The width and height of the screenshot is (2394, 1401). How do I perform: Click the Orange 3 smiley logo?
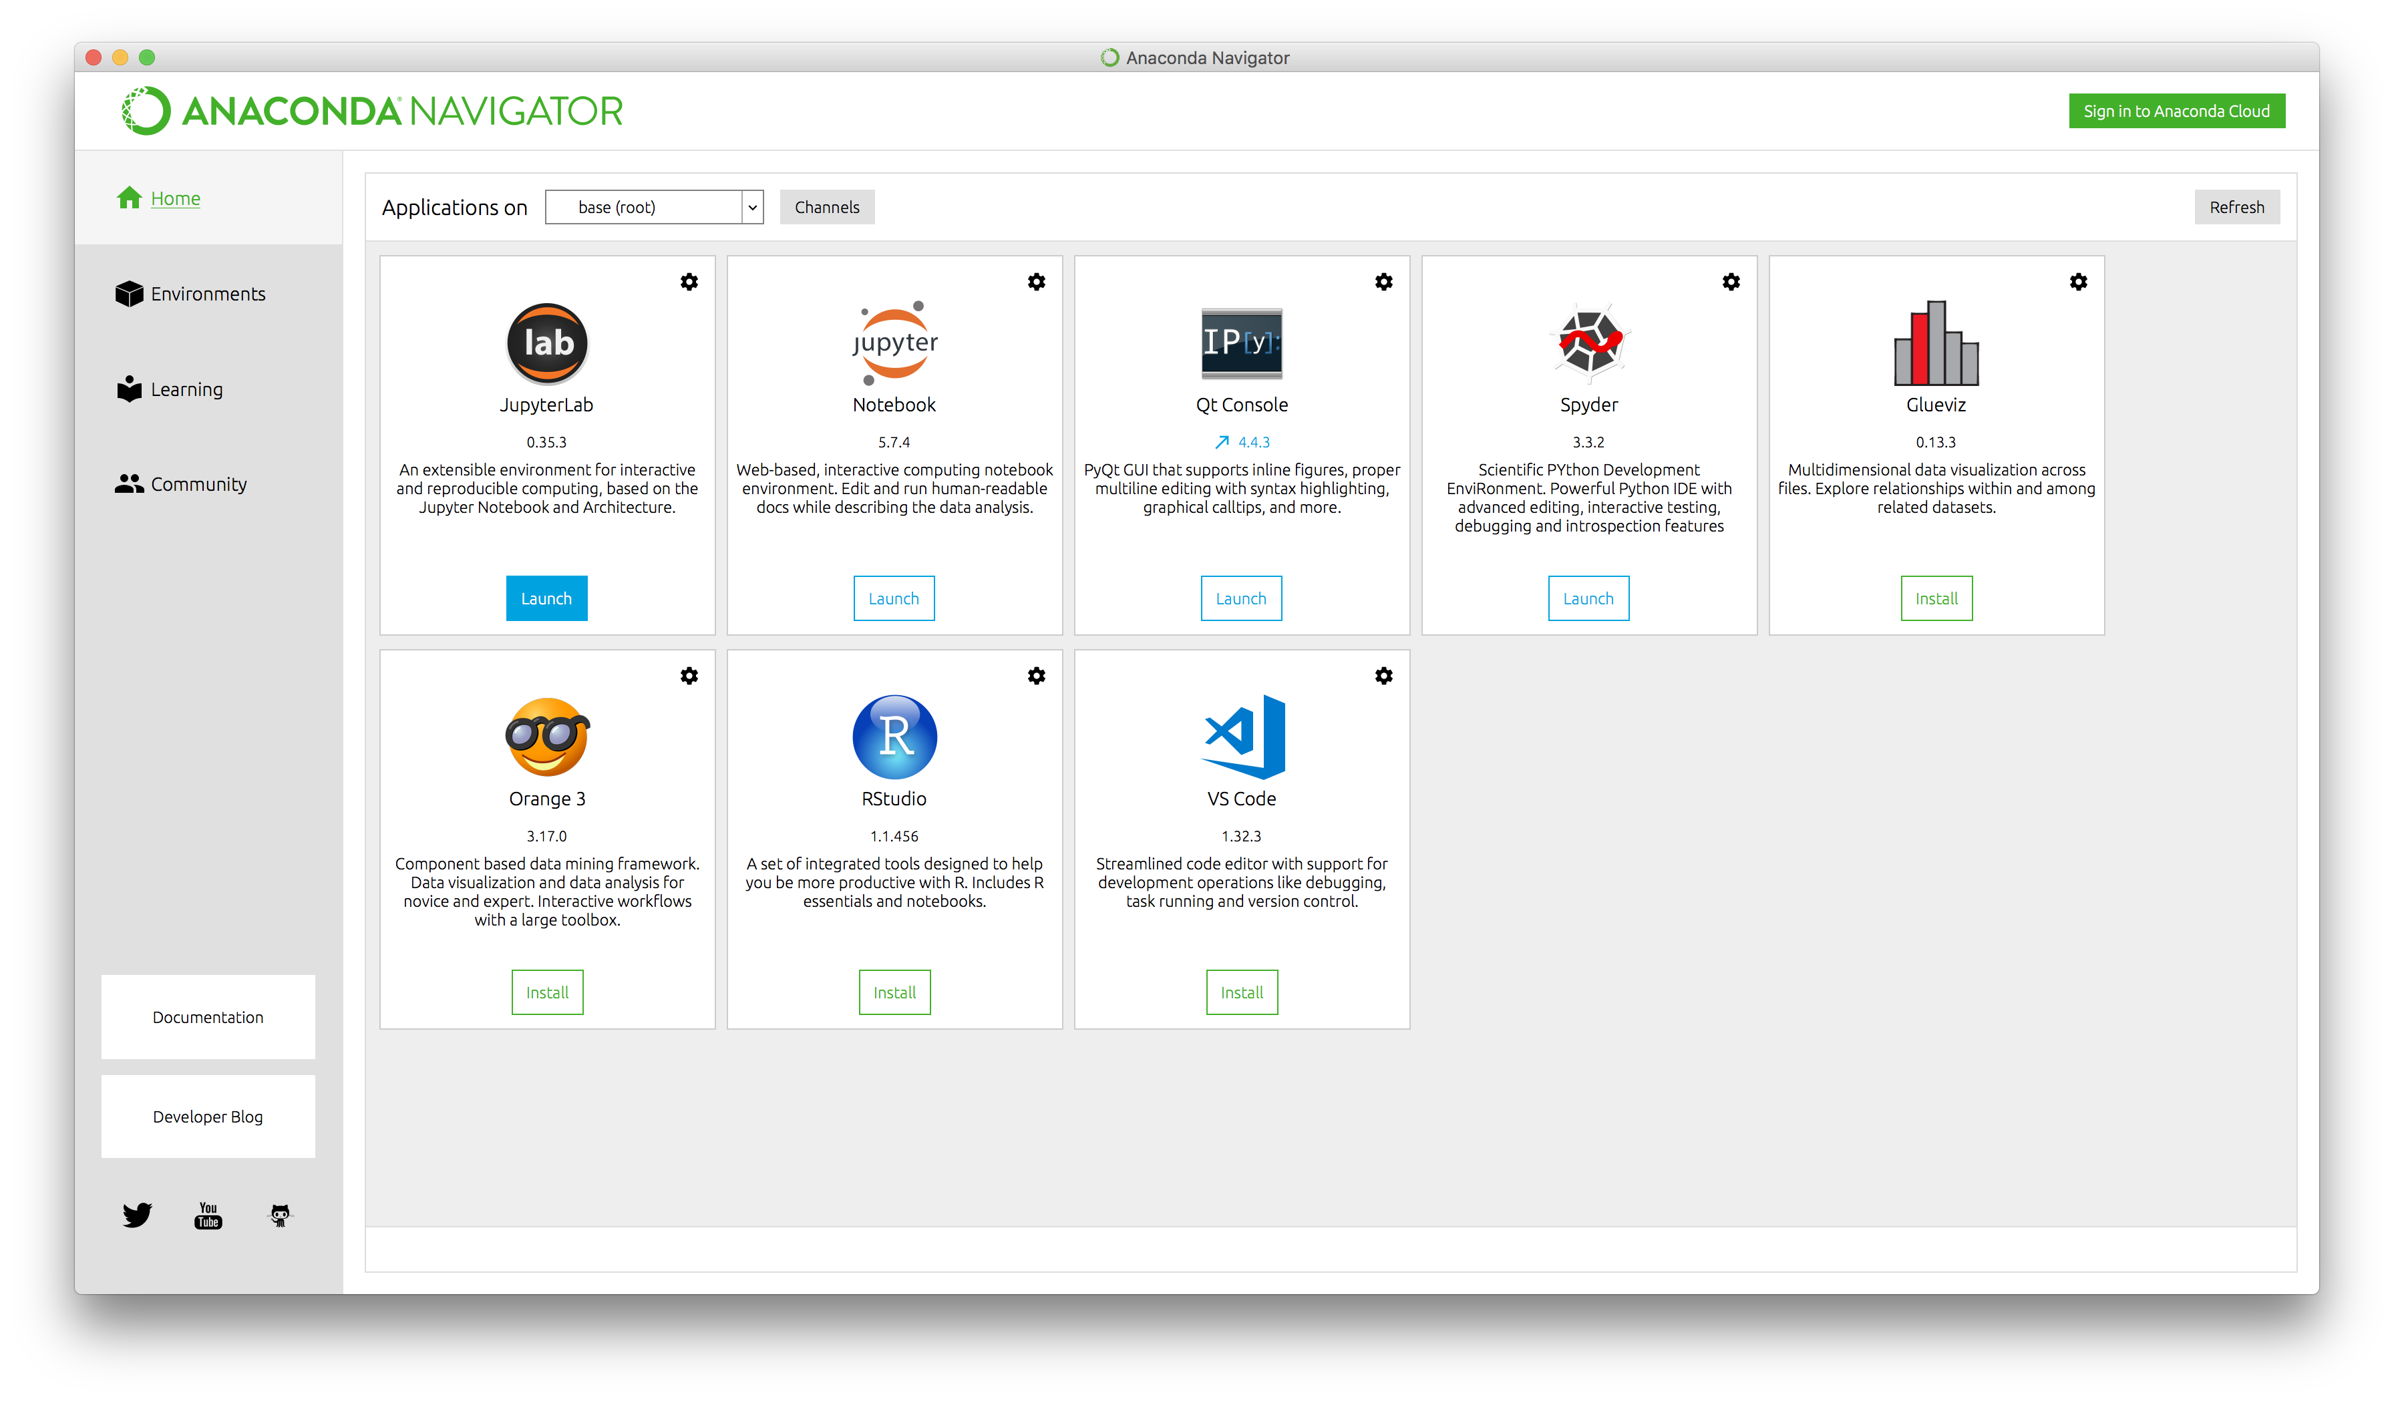click(547, 737)
